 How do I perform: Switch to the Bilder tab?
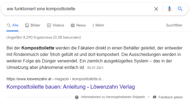point(33,25)
